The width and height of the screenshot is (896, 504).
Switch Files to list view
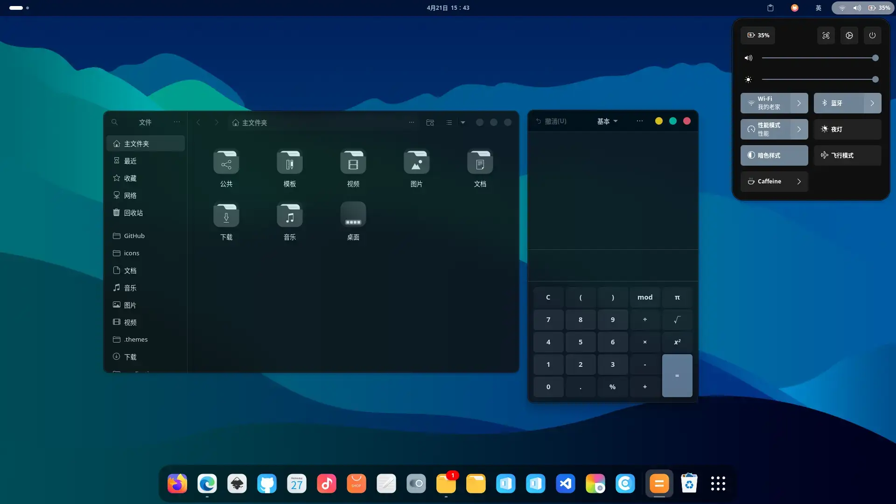pyautogui.click(x=448, y=122)
